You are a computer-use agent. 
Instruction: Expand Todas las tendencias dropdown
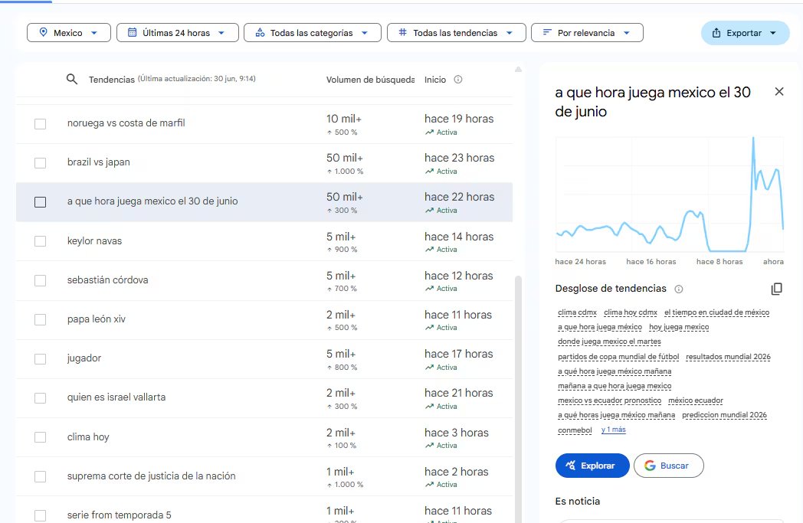(x=457, y=33)
